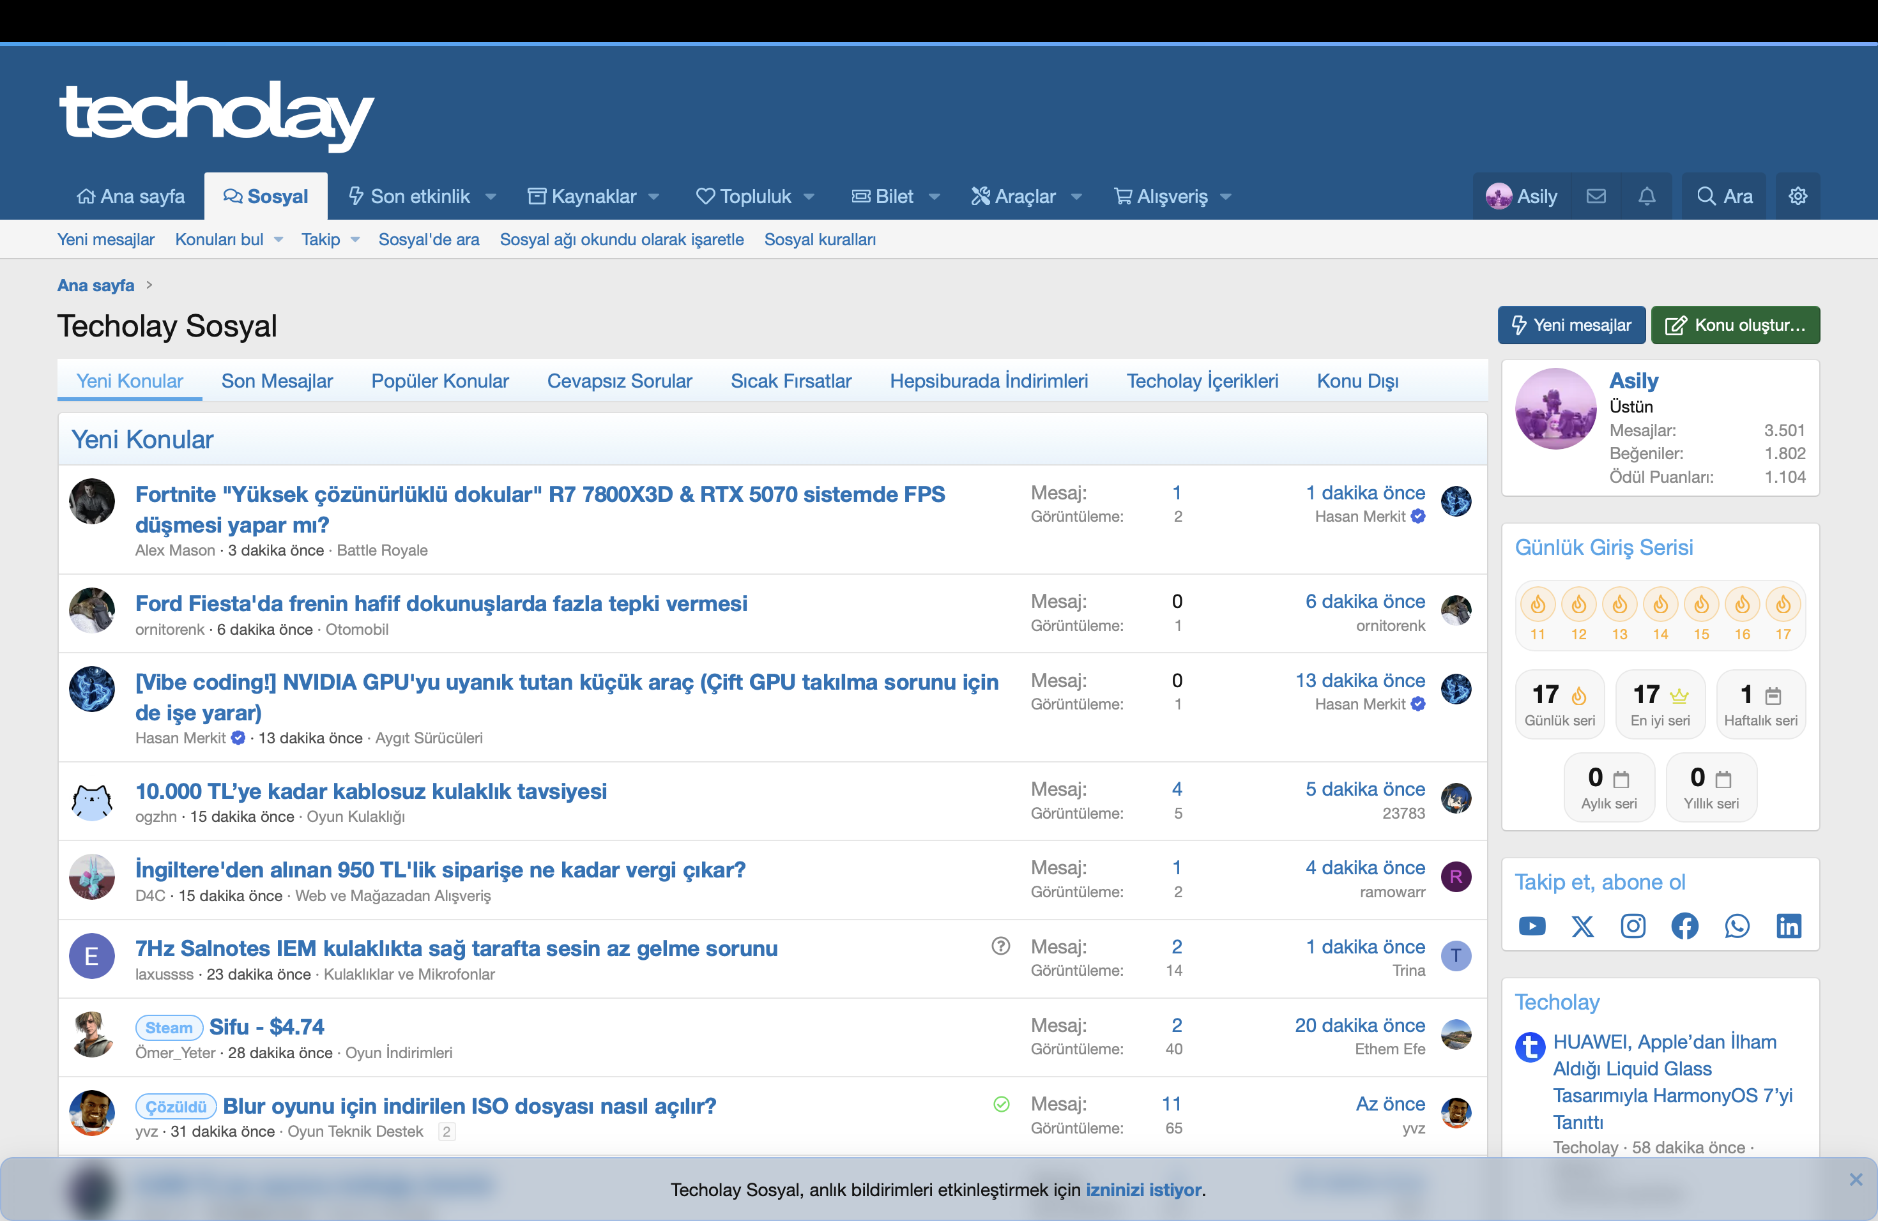
Task: Open Sosyal kuralları link
Action: [x=820, y=239]
